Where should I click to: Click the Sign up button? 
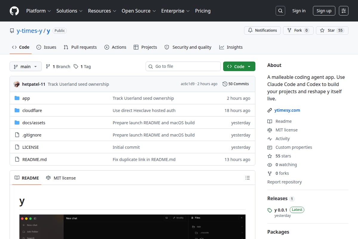click(x=324, y=11)
